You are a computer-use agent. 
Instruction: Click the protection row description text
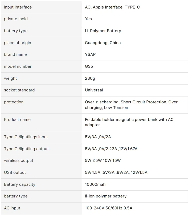point(132,105)
